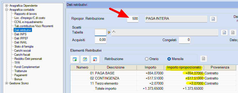Open document icon next to PAGA INTERA
Screen dimensions: 238x93
[213, 19]
